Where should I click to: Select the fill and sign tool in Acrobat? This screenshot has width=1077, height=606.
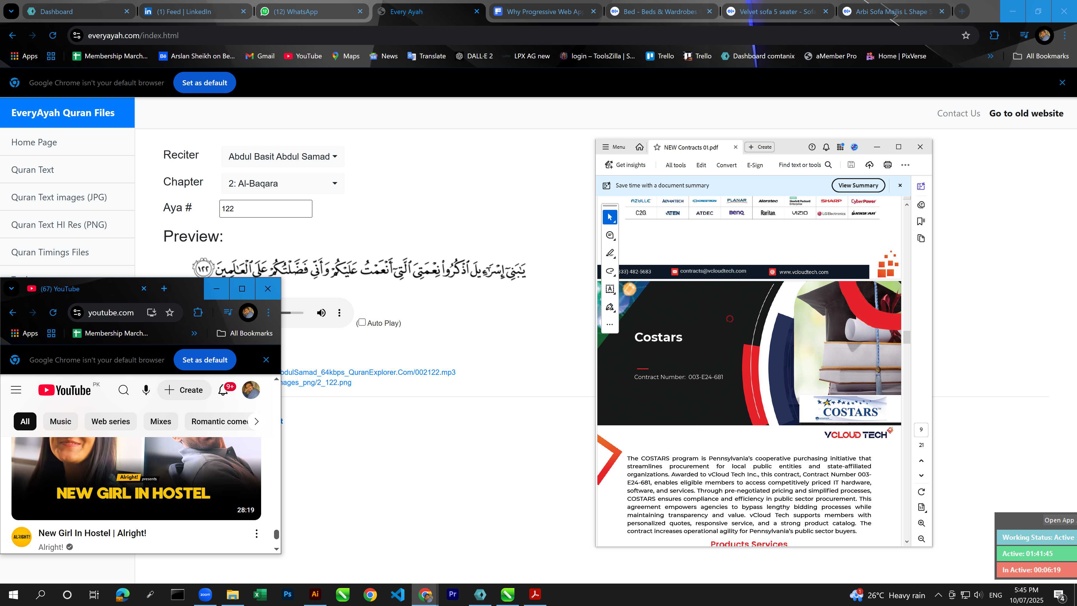pyautogui.click(x=609, y=307)
